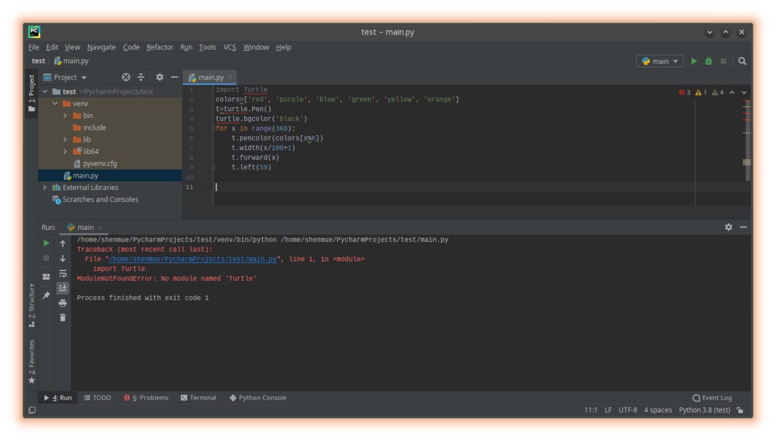Click the weak warning indicator showing 4
The width and height of the screenshot is (776, 441).
718,92
